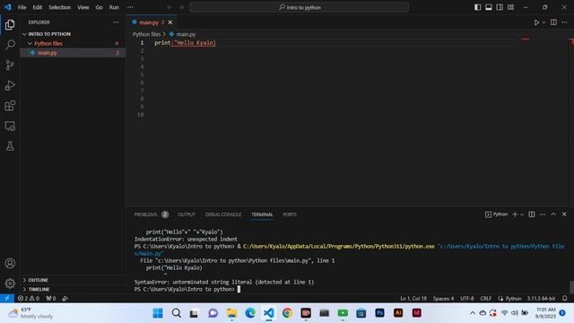
Task: Open editor More Actions ellipsis
Action: click(x=564, y=22)
